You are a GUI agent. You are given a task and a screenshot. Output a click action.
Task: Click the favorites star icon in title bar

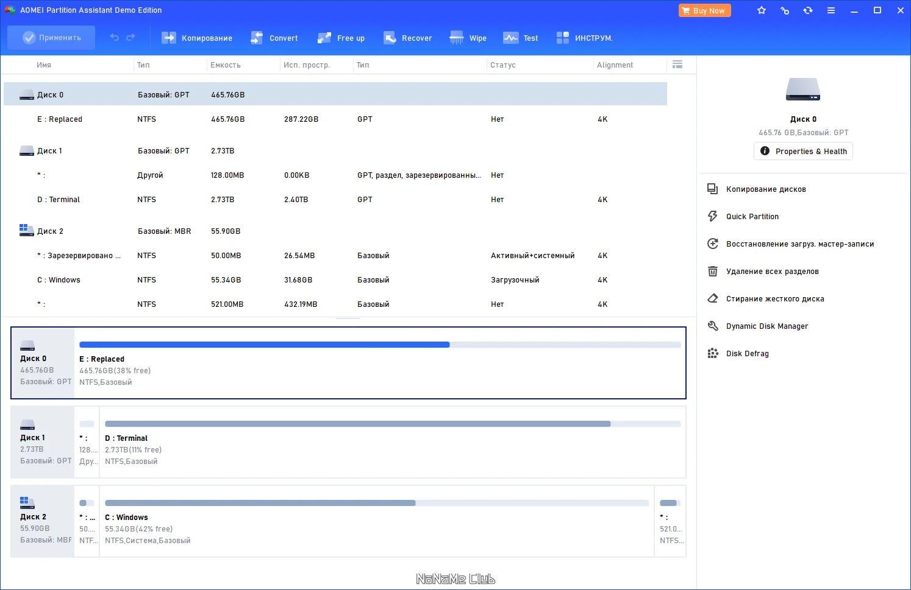(761, 10)
